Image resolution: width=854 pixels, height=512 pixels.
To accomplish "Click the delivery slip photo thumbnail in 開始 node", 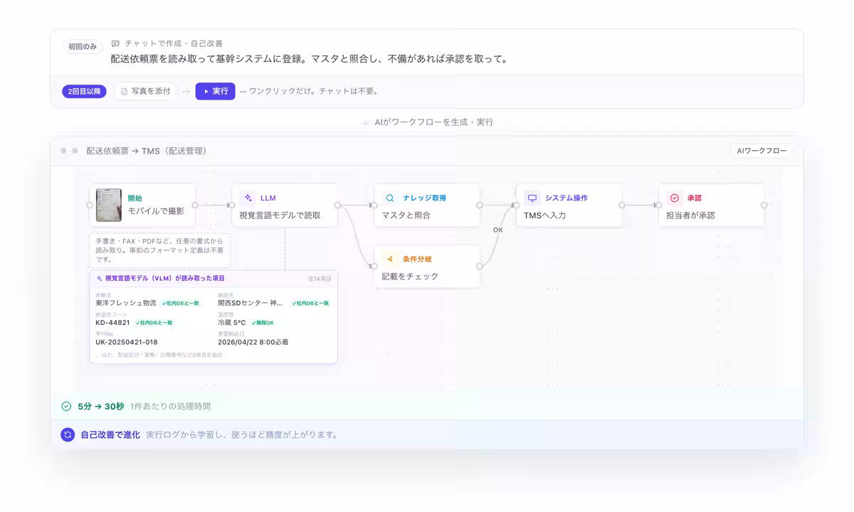I will [x=109, y=205].
